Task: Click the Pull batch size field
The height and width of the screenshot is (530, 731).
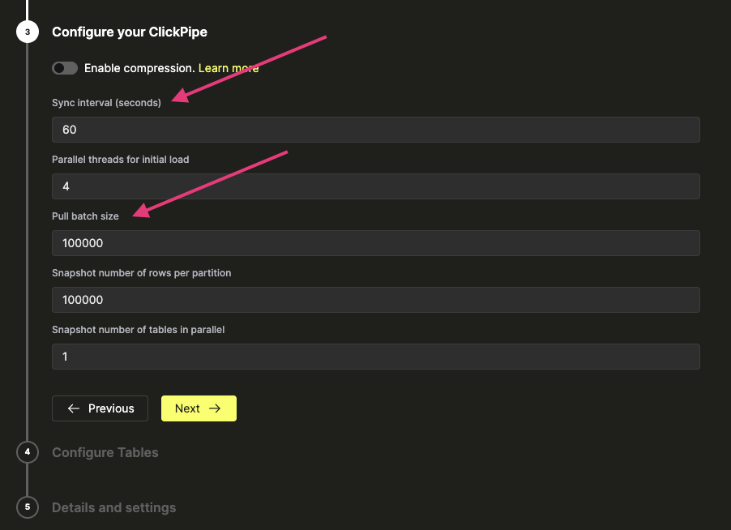Action: coord(375,242)
